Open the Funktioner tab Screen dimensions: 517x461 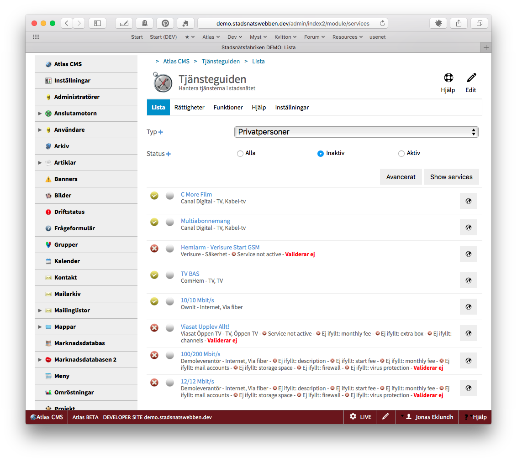point(228,108)
